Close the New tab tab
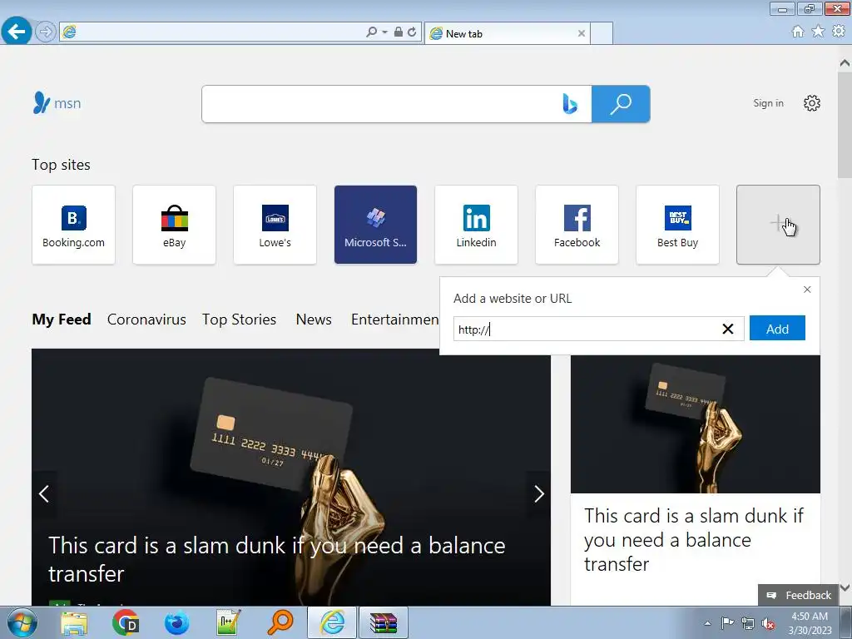Image resolution: width=852 pixels, height=639 pixels. coord(582,33)
